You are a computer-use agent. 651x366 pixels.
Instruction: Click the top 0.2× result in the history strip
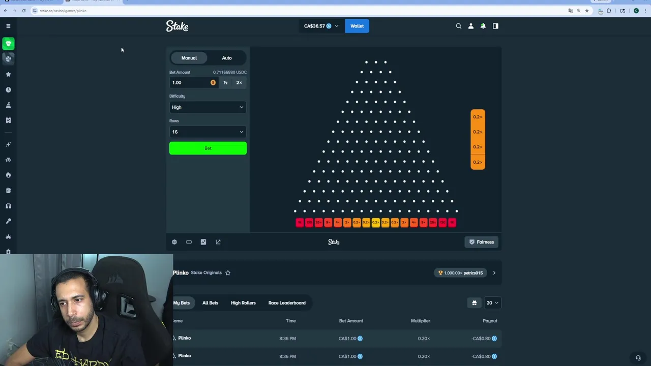(478, 117)
